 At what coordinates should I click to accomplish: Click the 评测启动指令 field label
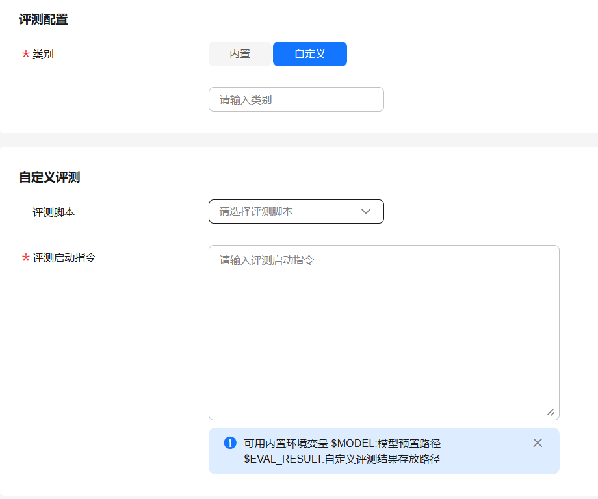point(64,257)
